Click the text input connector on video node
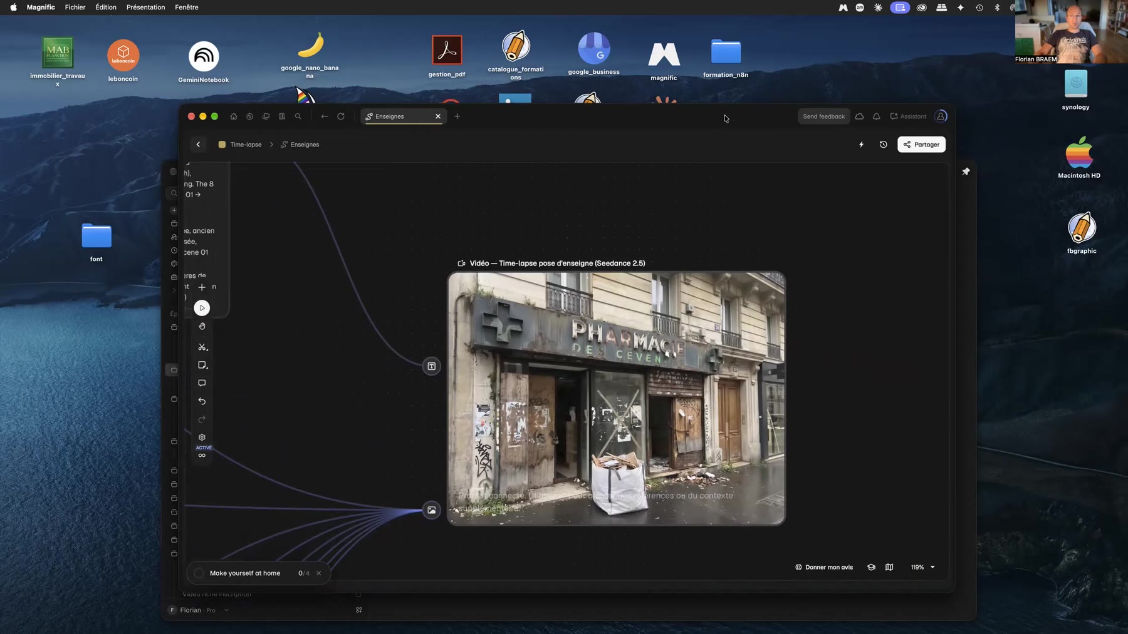This screenshot has height=634, width=1128. pos(432,366)
